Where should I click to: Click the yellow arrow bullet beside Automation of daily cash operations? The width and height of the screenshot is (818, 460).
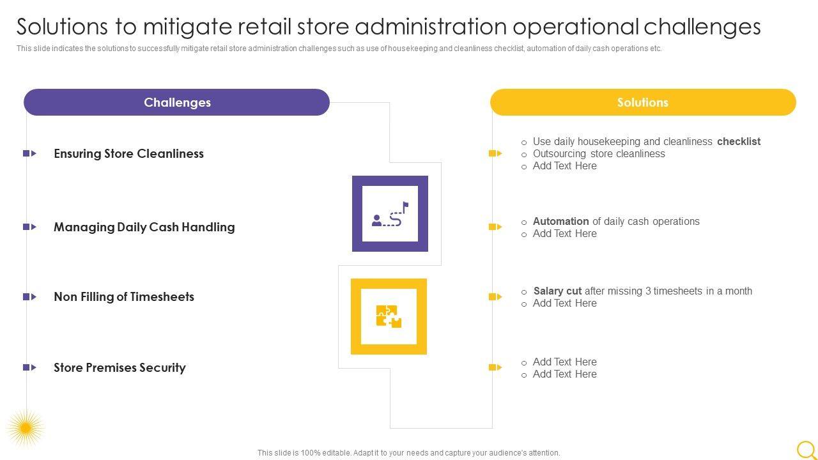click(x=495, y=227)
